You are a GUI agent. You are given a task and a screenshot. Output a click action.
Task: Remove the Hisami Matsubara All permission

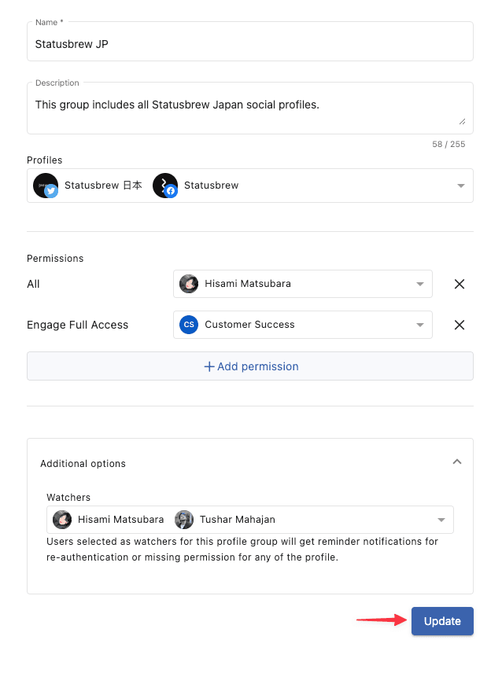[x=459, y=284]
